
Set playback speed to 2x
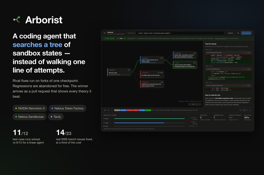pyautogui.click(x=247, y=110)
